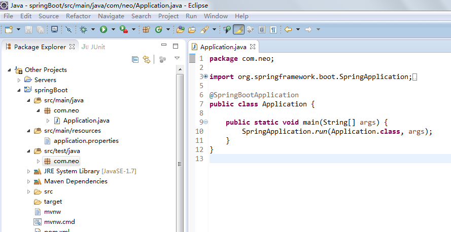Select Maven Dependencies in the tree

[x=76, y=181]
